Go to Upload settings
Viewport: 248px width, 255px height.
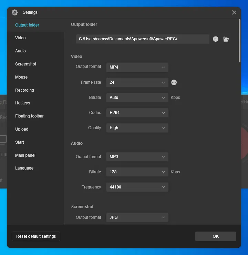click(x=22, y=129)
